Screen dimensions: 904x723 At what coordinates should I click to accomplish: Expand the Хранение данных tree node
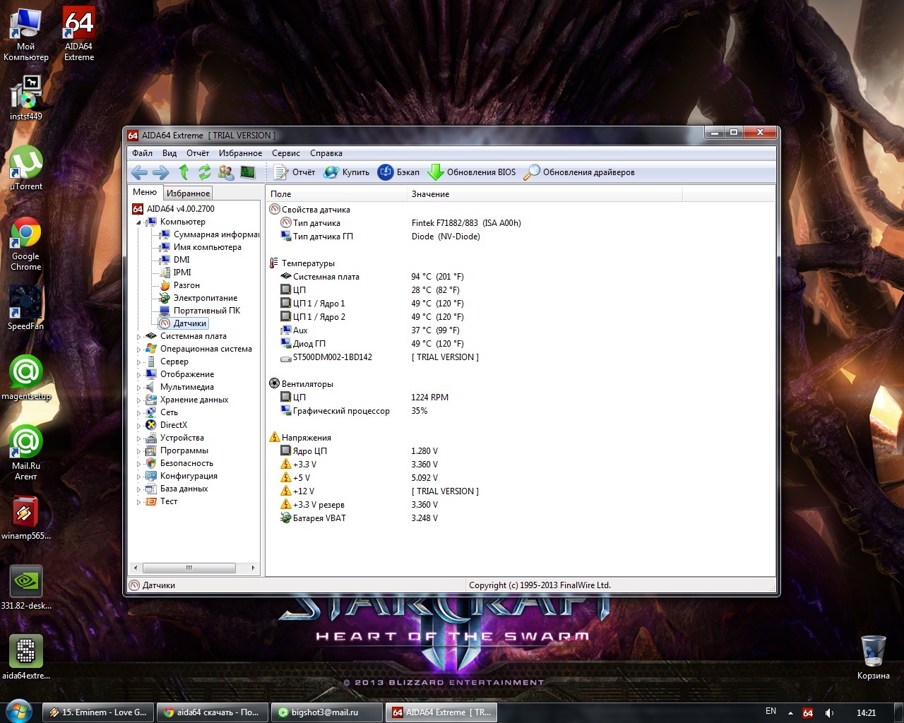coord(138,400)
